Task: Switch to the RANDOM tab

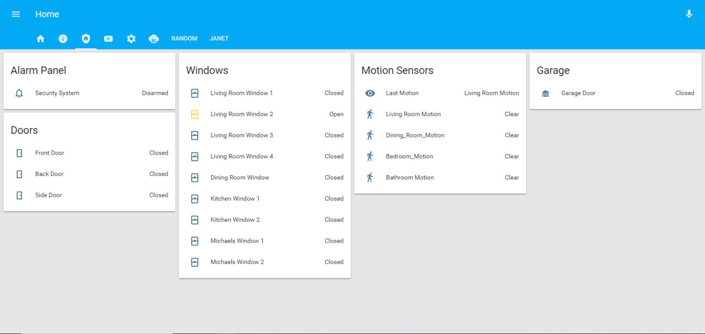Action: (184, 39)
